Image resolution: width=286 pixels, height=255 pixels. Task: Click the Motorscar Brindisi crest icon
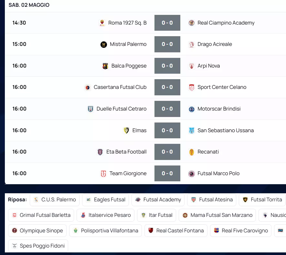(192, 109)
